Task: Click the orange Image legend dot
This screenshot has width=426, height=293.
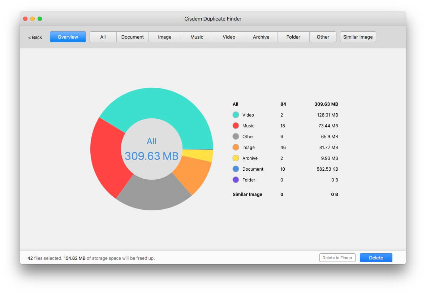Action: pyautogui.click(x=236, y=147)
